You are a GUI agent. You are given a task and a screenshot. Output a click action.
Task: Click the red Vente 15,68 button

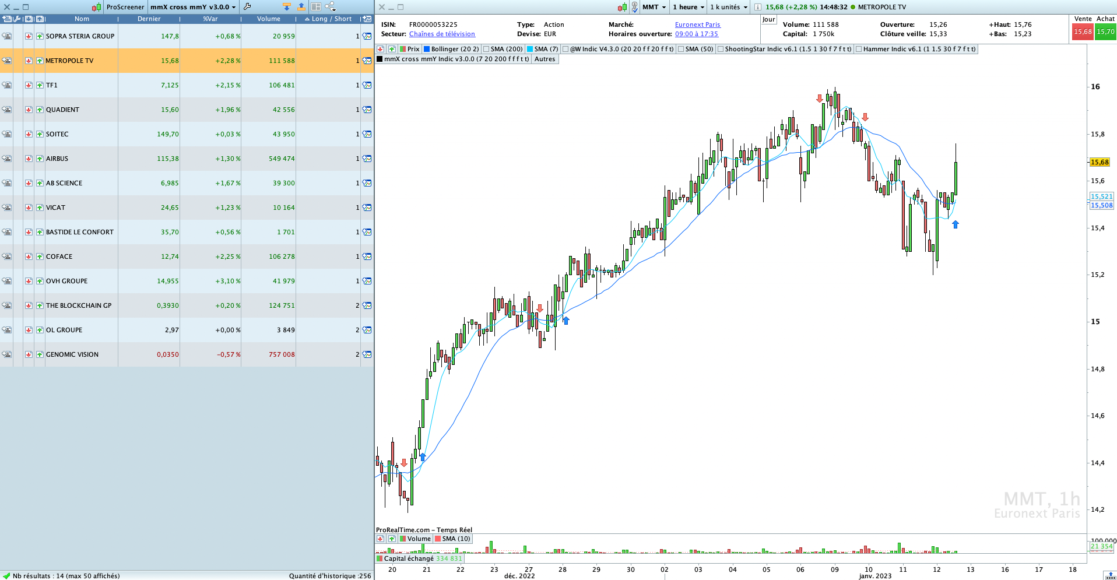coord(1083,31)
